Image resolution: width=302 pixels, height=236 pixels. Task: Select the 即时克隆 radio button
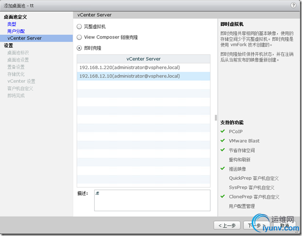click(x=79, y=48)
